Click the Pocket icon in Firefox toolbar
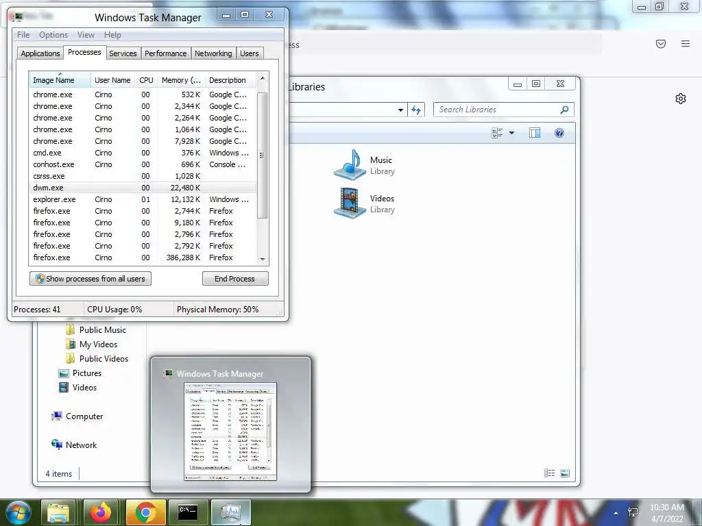This screenshot has width=702, height=526. (661, 43)
